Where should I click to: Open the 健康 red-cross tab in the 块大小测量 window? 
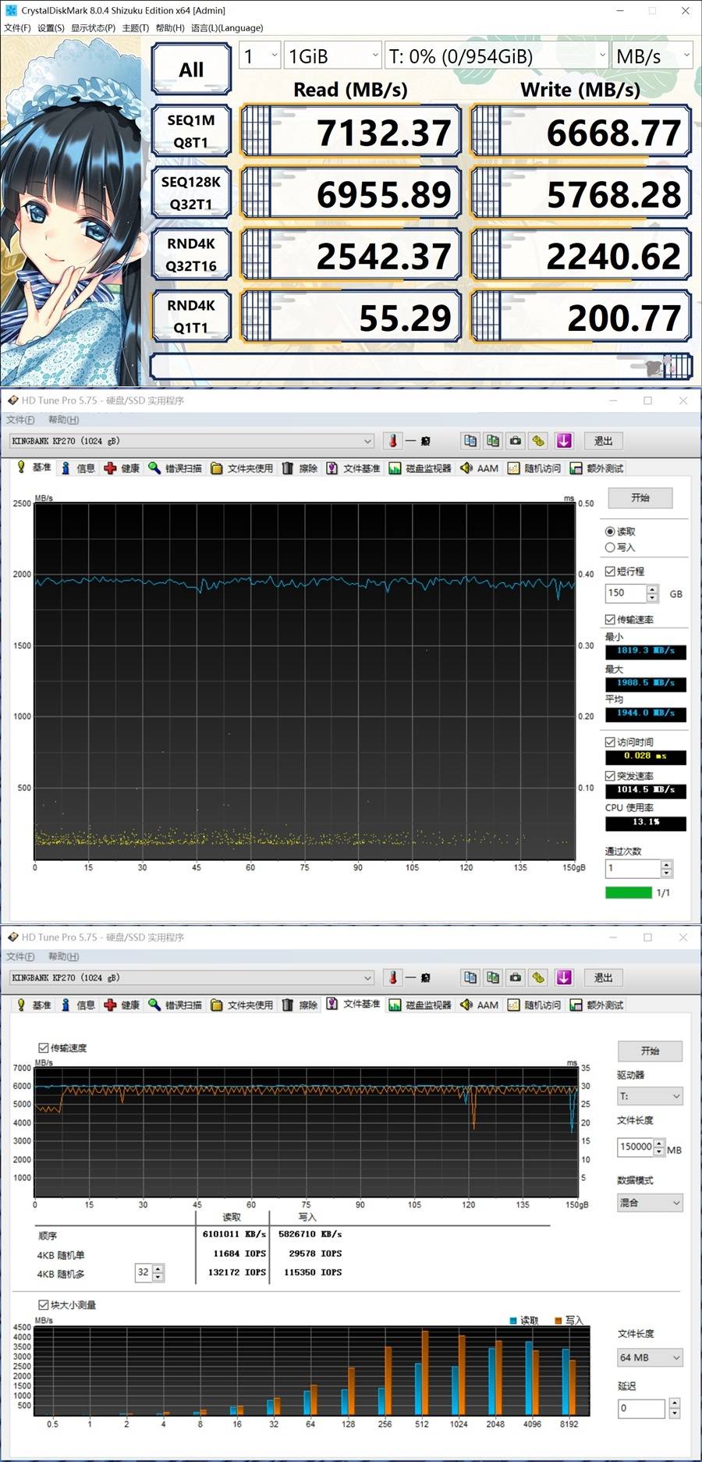coord(122,1005)
